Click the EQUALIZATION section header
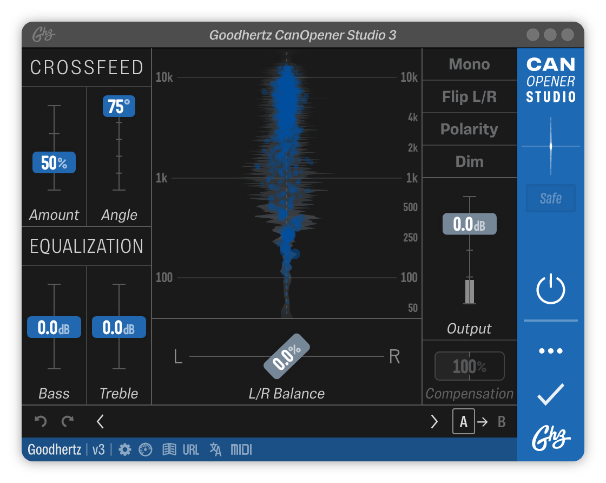 [87, 246]
